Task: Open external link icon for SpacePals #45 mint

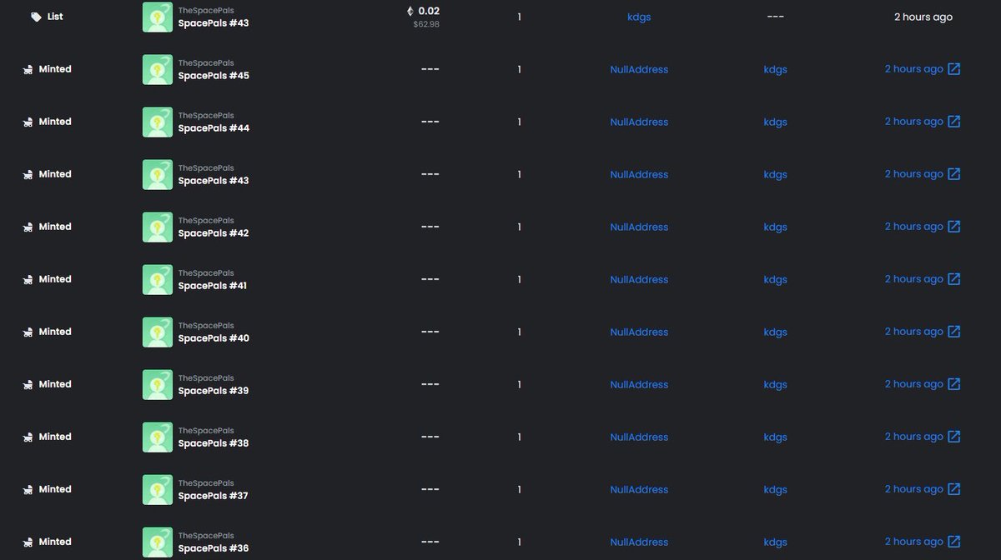Action: [954, 69]
